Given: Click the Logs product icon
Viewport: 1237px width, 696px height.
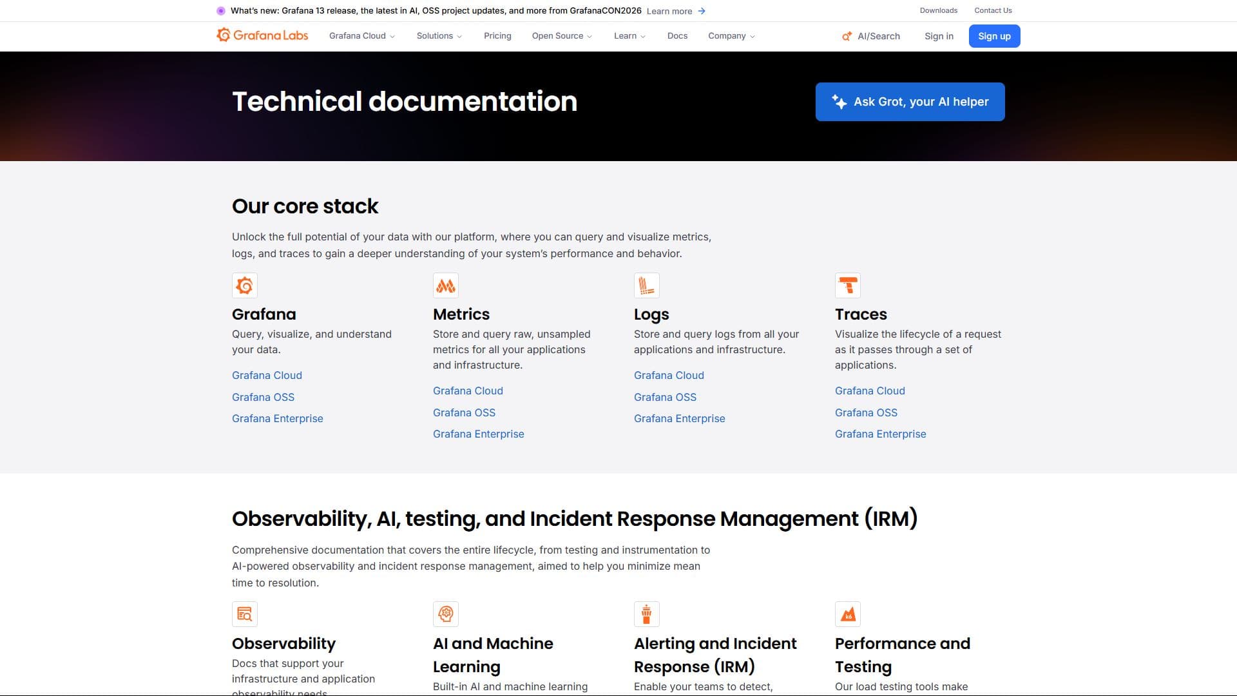Looking at the screenshot, I should tap(647, 285).
